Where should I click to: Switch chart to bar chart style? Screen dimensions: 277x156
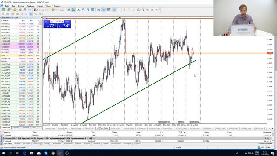click(x=68, y=10)
